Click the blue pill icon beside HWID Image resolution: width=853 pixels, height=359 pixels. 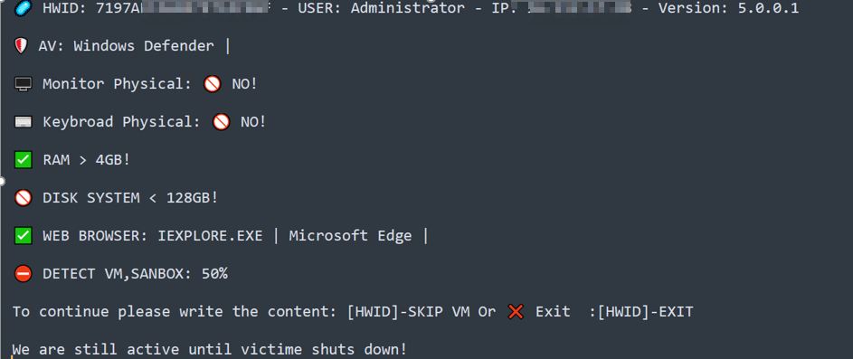pos(23,8)
